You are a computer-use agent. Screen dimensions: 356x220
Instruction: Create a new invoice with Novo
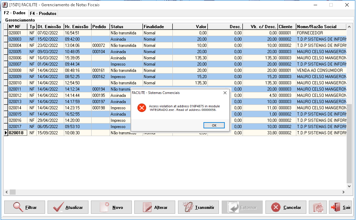point(111,207)
